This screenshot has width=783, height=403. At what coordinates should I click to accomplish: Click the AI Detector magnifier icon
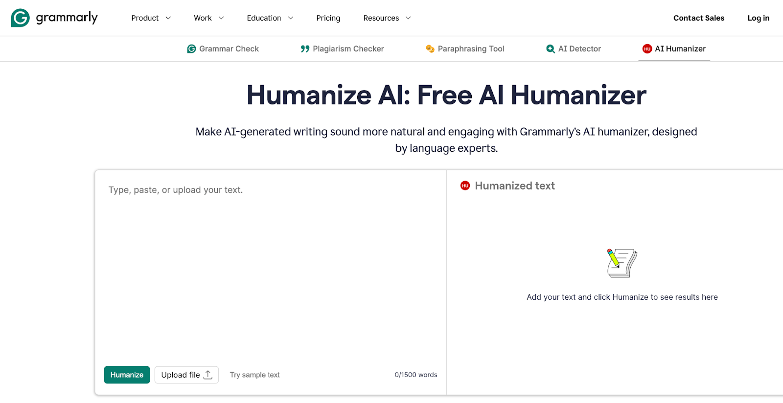coord(551,49)
